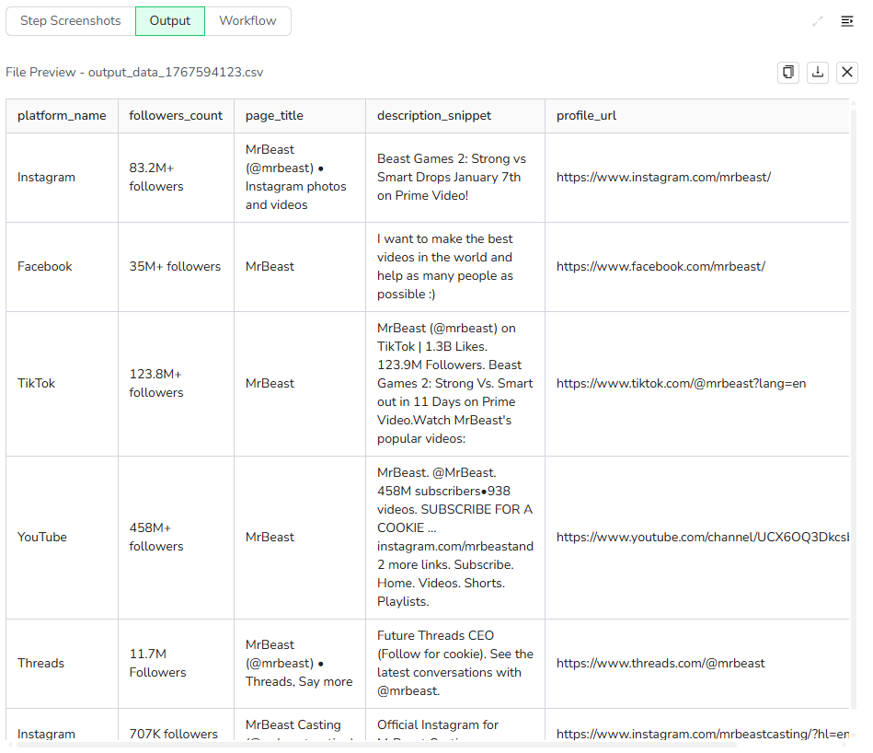This screenshot has height=753, width=873.
Task: Close the output_data file preview
Action: tap(847, 72)
